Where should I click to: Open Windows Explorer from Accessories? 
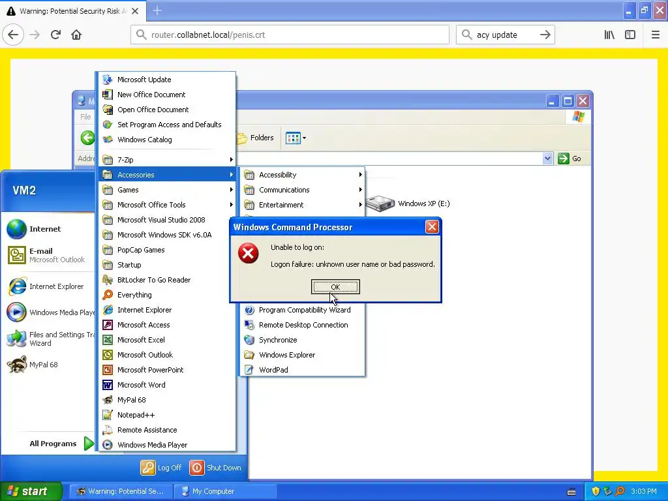303,355
